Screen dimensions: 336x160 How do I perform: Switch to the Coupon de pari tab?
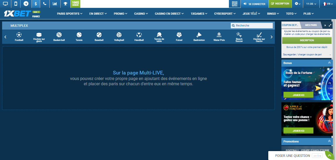(x=290, y=25)
